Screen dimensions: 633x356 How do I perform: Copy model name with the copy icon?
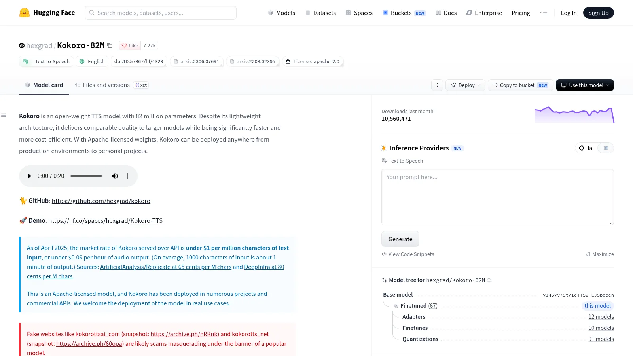(110, 45)
